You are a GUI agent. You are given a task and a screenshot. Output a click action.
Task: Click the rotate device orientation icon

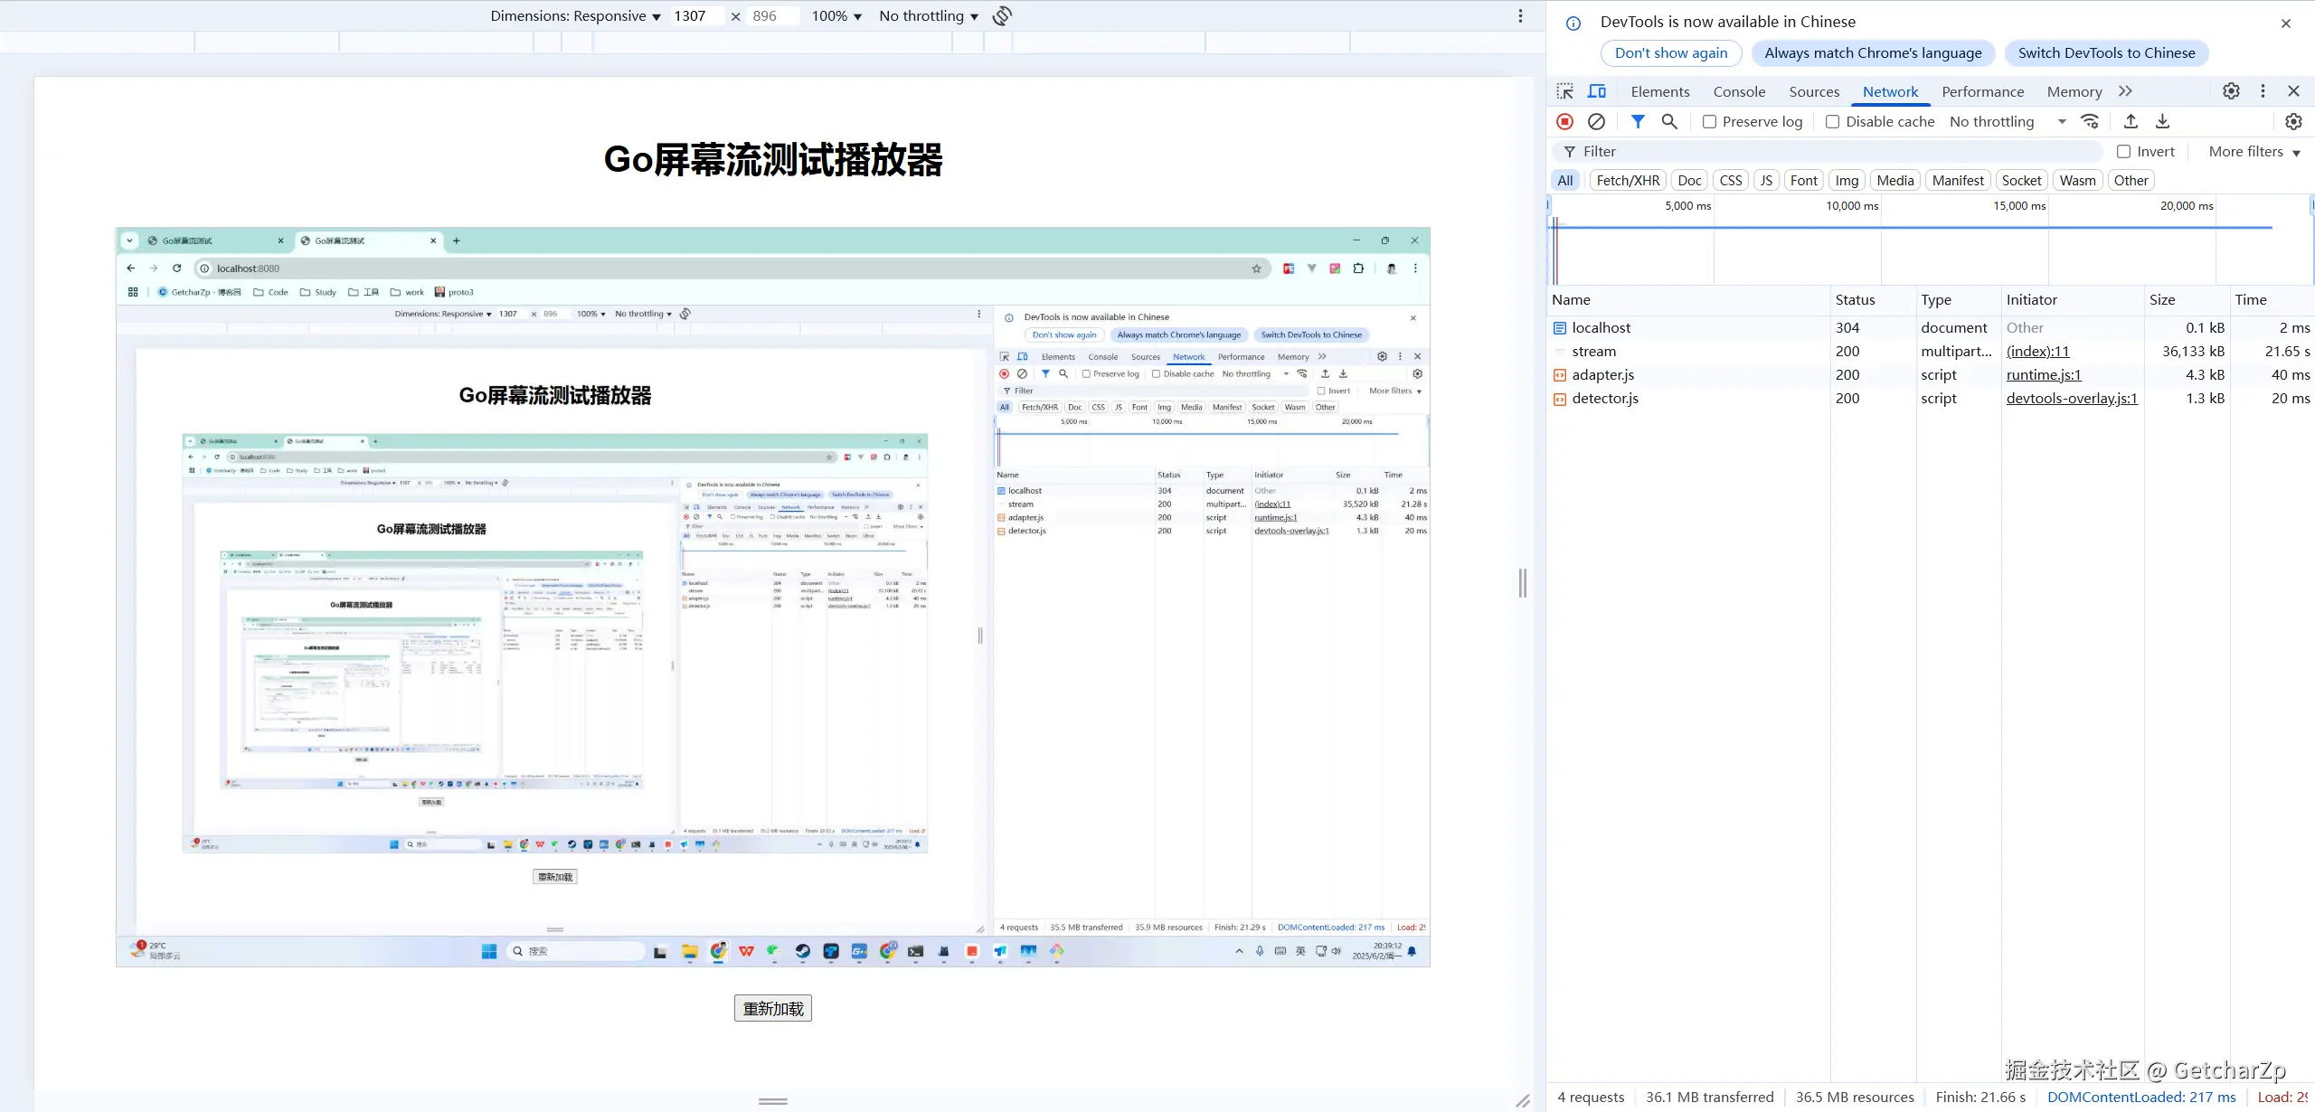pos(1002,16)
